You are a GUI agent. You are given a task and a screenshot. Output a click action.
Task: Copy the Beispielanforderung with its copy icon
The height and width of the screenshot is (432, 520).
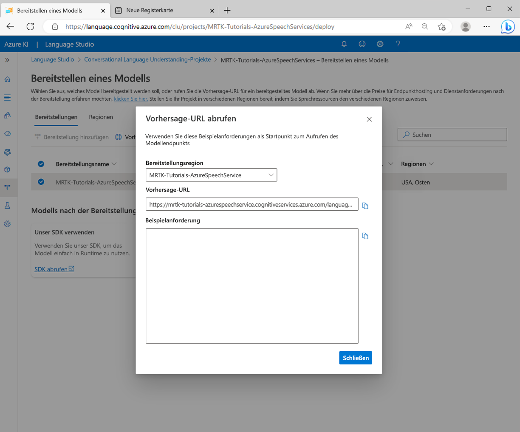[x=365, y=236]
